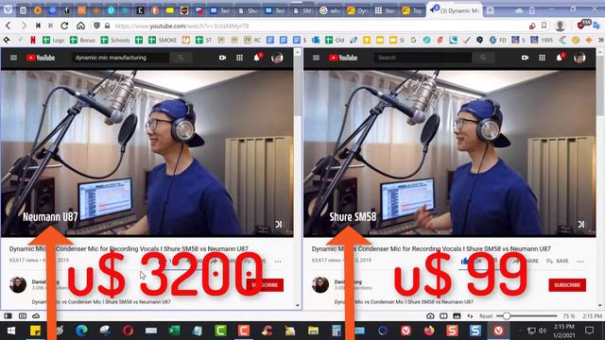Go to the browser home page
Image resolution: width=605 pixels, height=340 pixels.
pyautogui.click(x=80, y=25)
